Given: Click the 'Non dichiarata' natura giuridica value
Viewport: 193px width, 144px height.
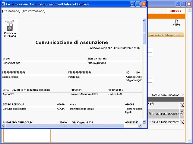Looking at the screenshot, I should (97, 59).
